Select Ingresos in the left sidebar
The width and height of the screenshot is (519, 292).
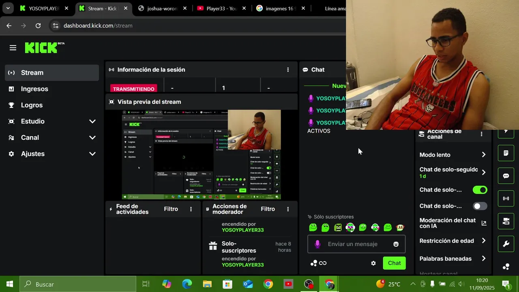(x=52, y=89)
